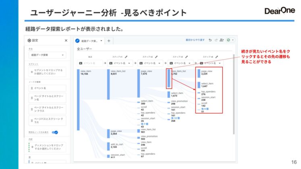This screenshot has height=169, width=301.
Task: Expand the 他 7 個 link
Action: (x=145, y=124)
